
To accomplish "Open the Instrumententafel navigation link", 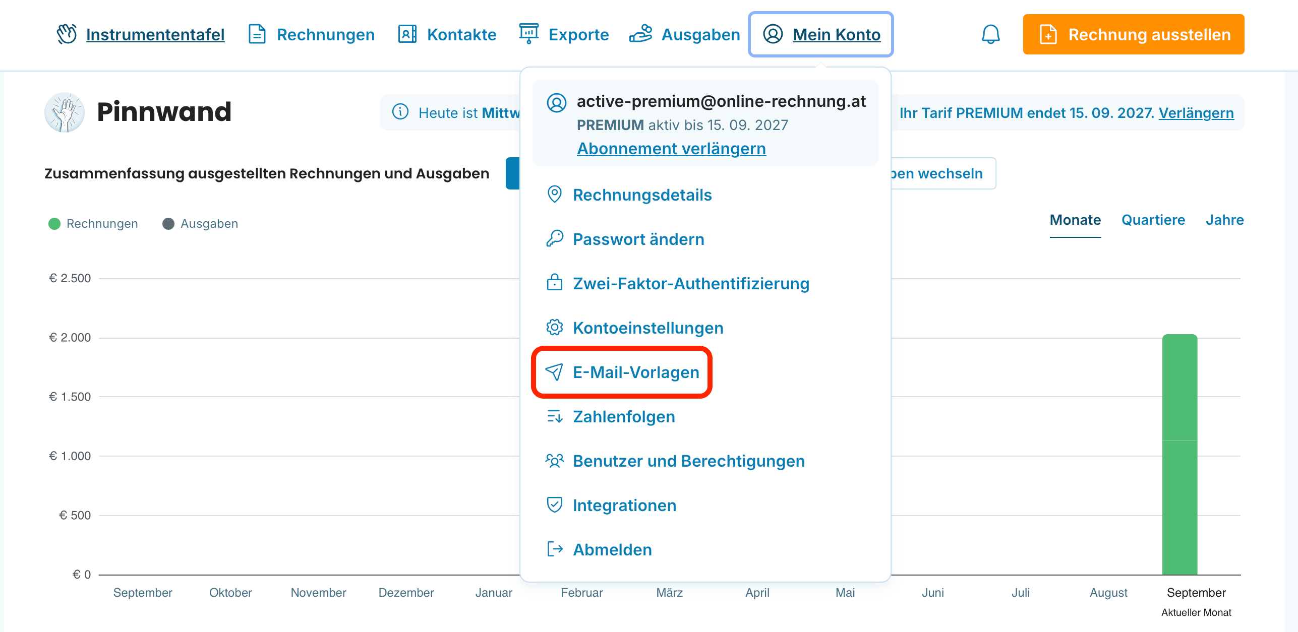I will tap(155, 35).
